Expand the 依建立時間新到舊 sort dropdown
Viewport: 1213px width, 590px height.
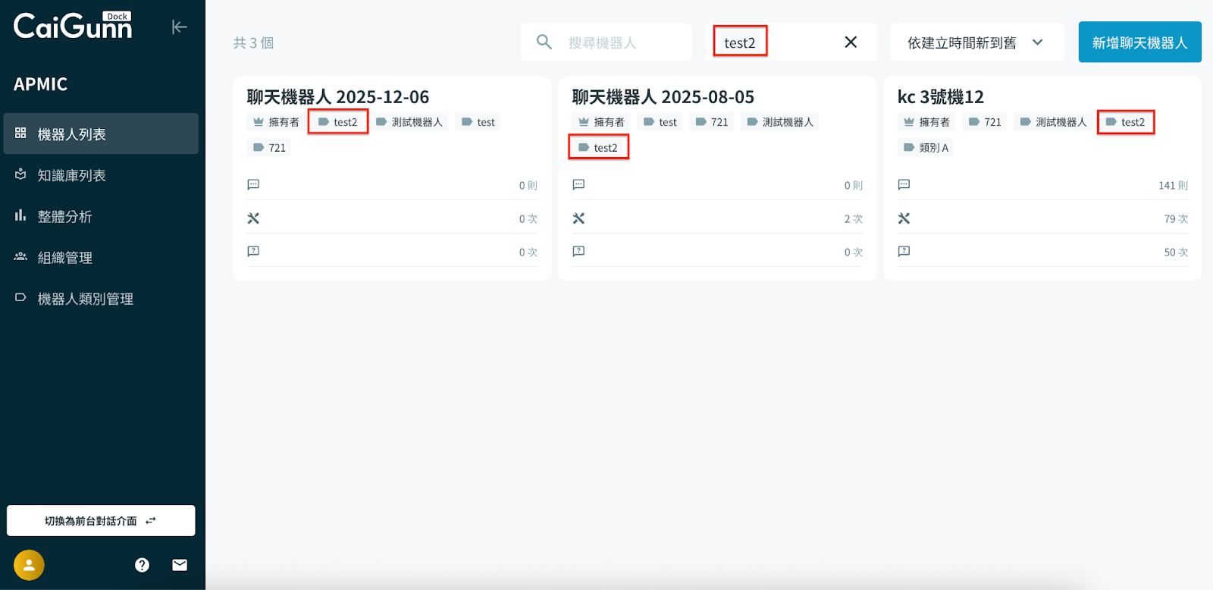tap(976, 42)
